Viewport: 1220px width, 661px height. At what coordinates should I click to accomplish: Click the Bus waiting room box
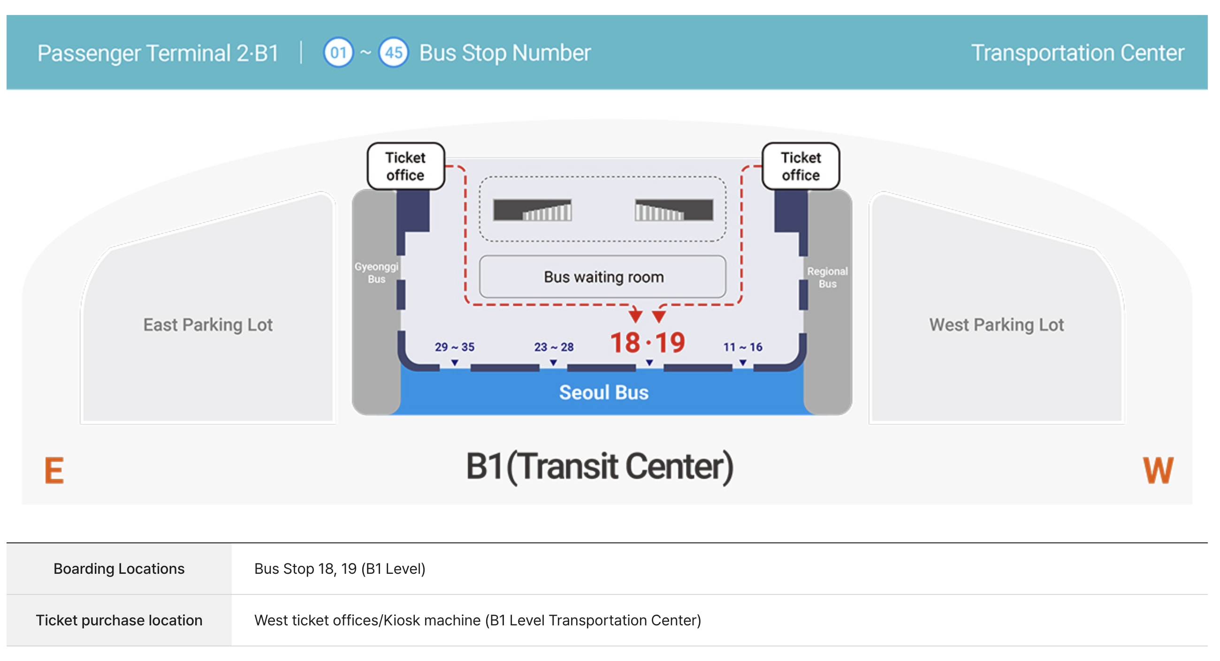click(x=602, y=276)
